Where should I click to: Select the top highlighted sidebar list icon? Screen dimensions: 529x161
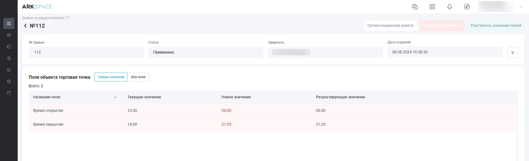(x=9, y=23)
